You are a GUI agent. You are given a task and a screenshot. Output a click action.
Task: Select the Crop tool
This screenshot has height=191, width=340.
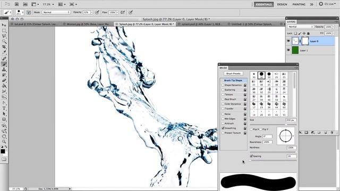point(4,47)
